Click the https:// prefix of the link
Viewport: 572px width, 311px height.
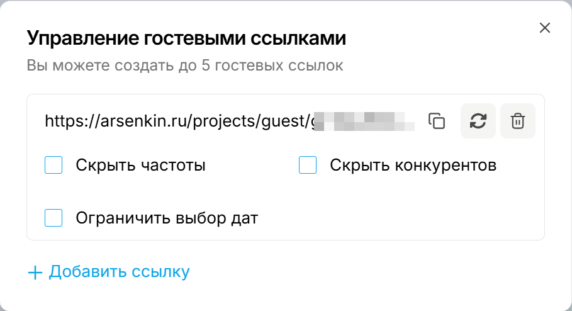[x=66, y=121]
